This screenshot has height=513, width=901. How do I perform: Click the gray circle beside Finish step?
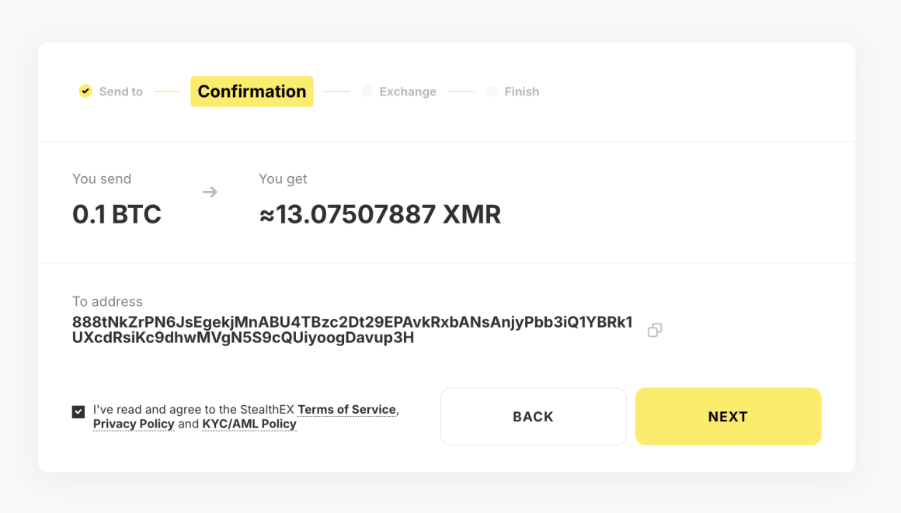[x=492, y=91]
